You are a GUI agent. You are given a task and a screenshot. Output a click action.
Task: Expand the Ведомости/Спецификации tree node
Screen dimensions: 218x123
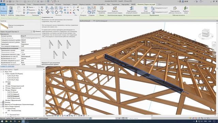click(1, 105)
